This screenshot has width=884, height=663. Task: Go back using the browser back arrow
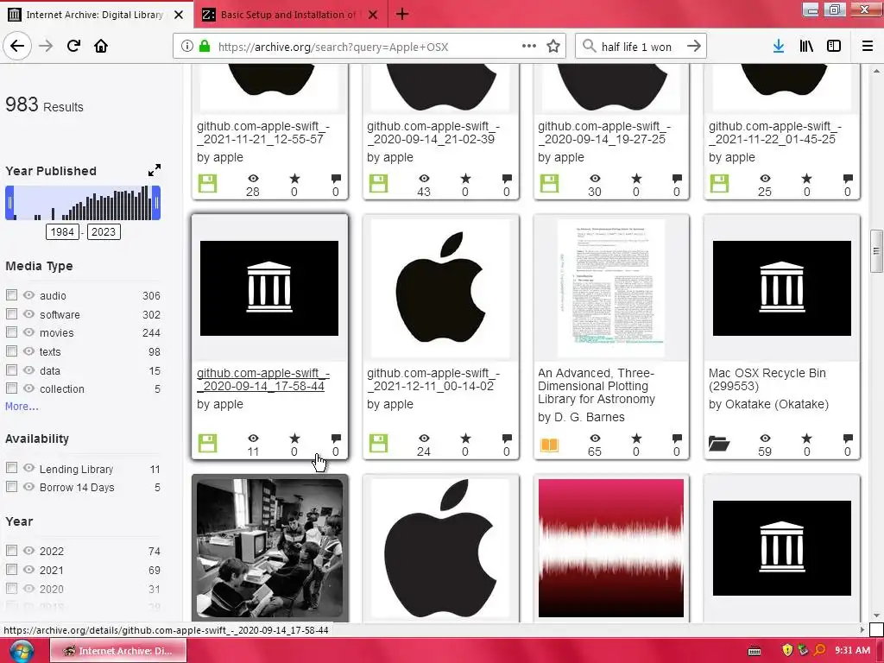tap(17, 46)
